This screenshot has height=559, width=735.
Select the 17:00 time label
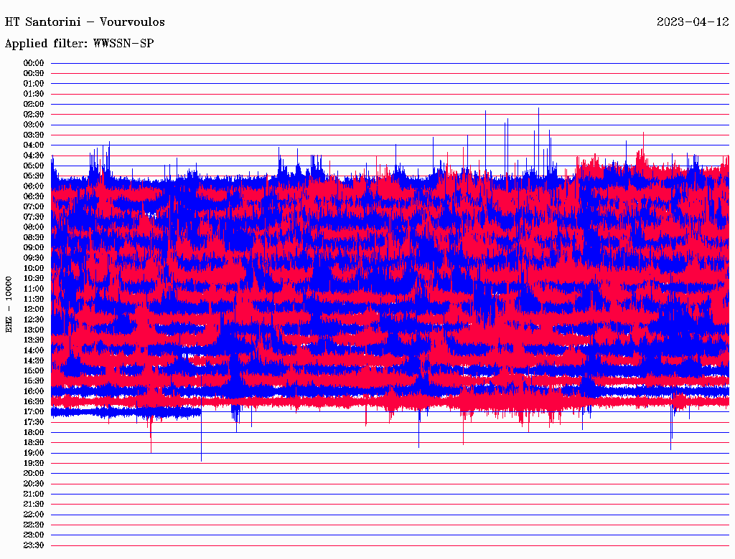tap(34, 411)
